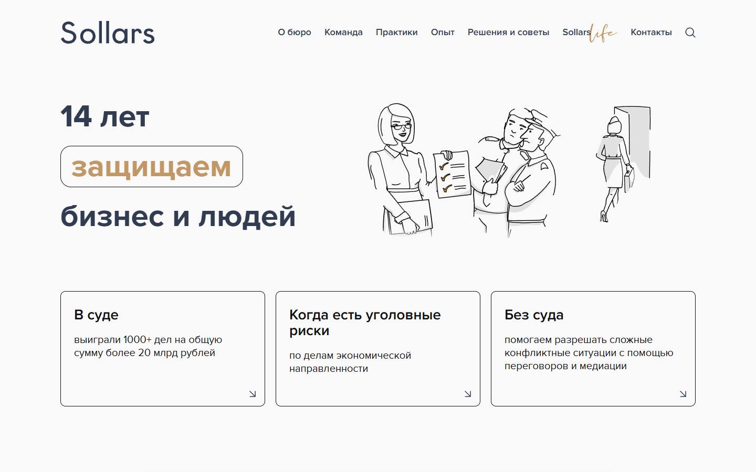
Task: Click illustration of woman walking to door
Action: point(623,164)
